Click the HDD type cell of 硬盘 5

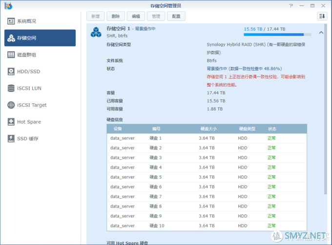click(243, 177)
